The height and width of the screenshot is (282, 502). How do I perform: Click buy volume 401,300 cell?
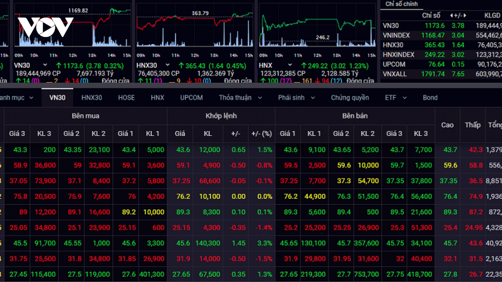(152, 274)
